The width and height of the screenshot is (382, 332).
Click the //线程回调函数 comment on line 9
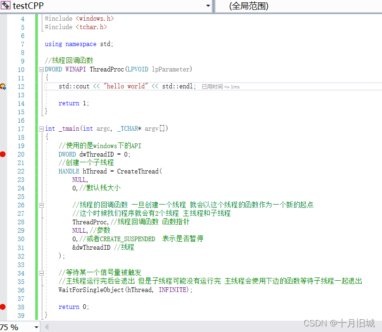(x=69, y=60)
